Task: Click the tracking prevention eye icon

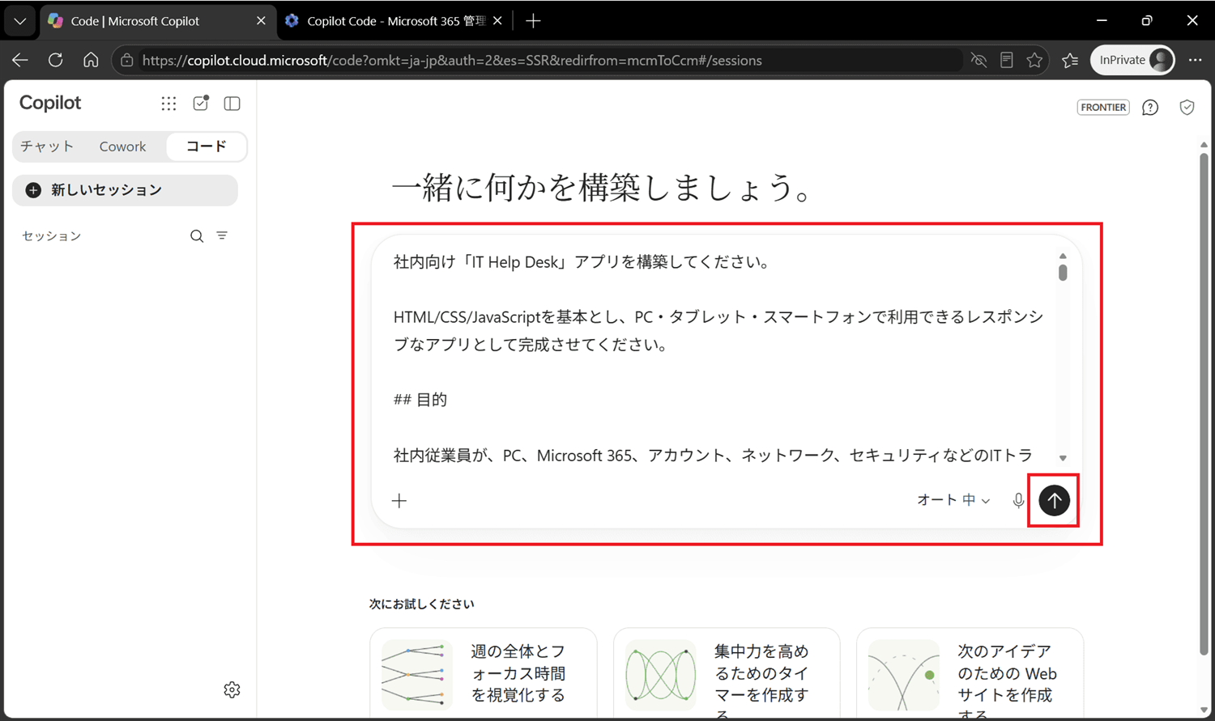Action: click(978, 60)
